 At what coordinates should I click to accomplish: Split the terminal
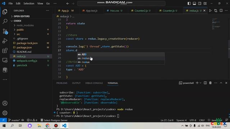pyautogui.click(x=205, y=83)
